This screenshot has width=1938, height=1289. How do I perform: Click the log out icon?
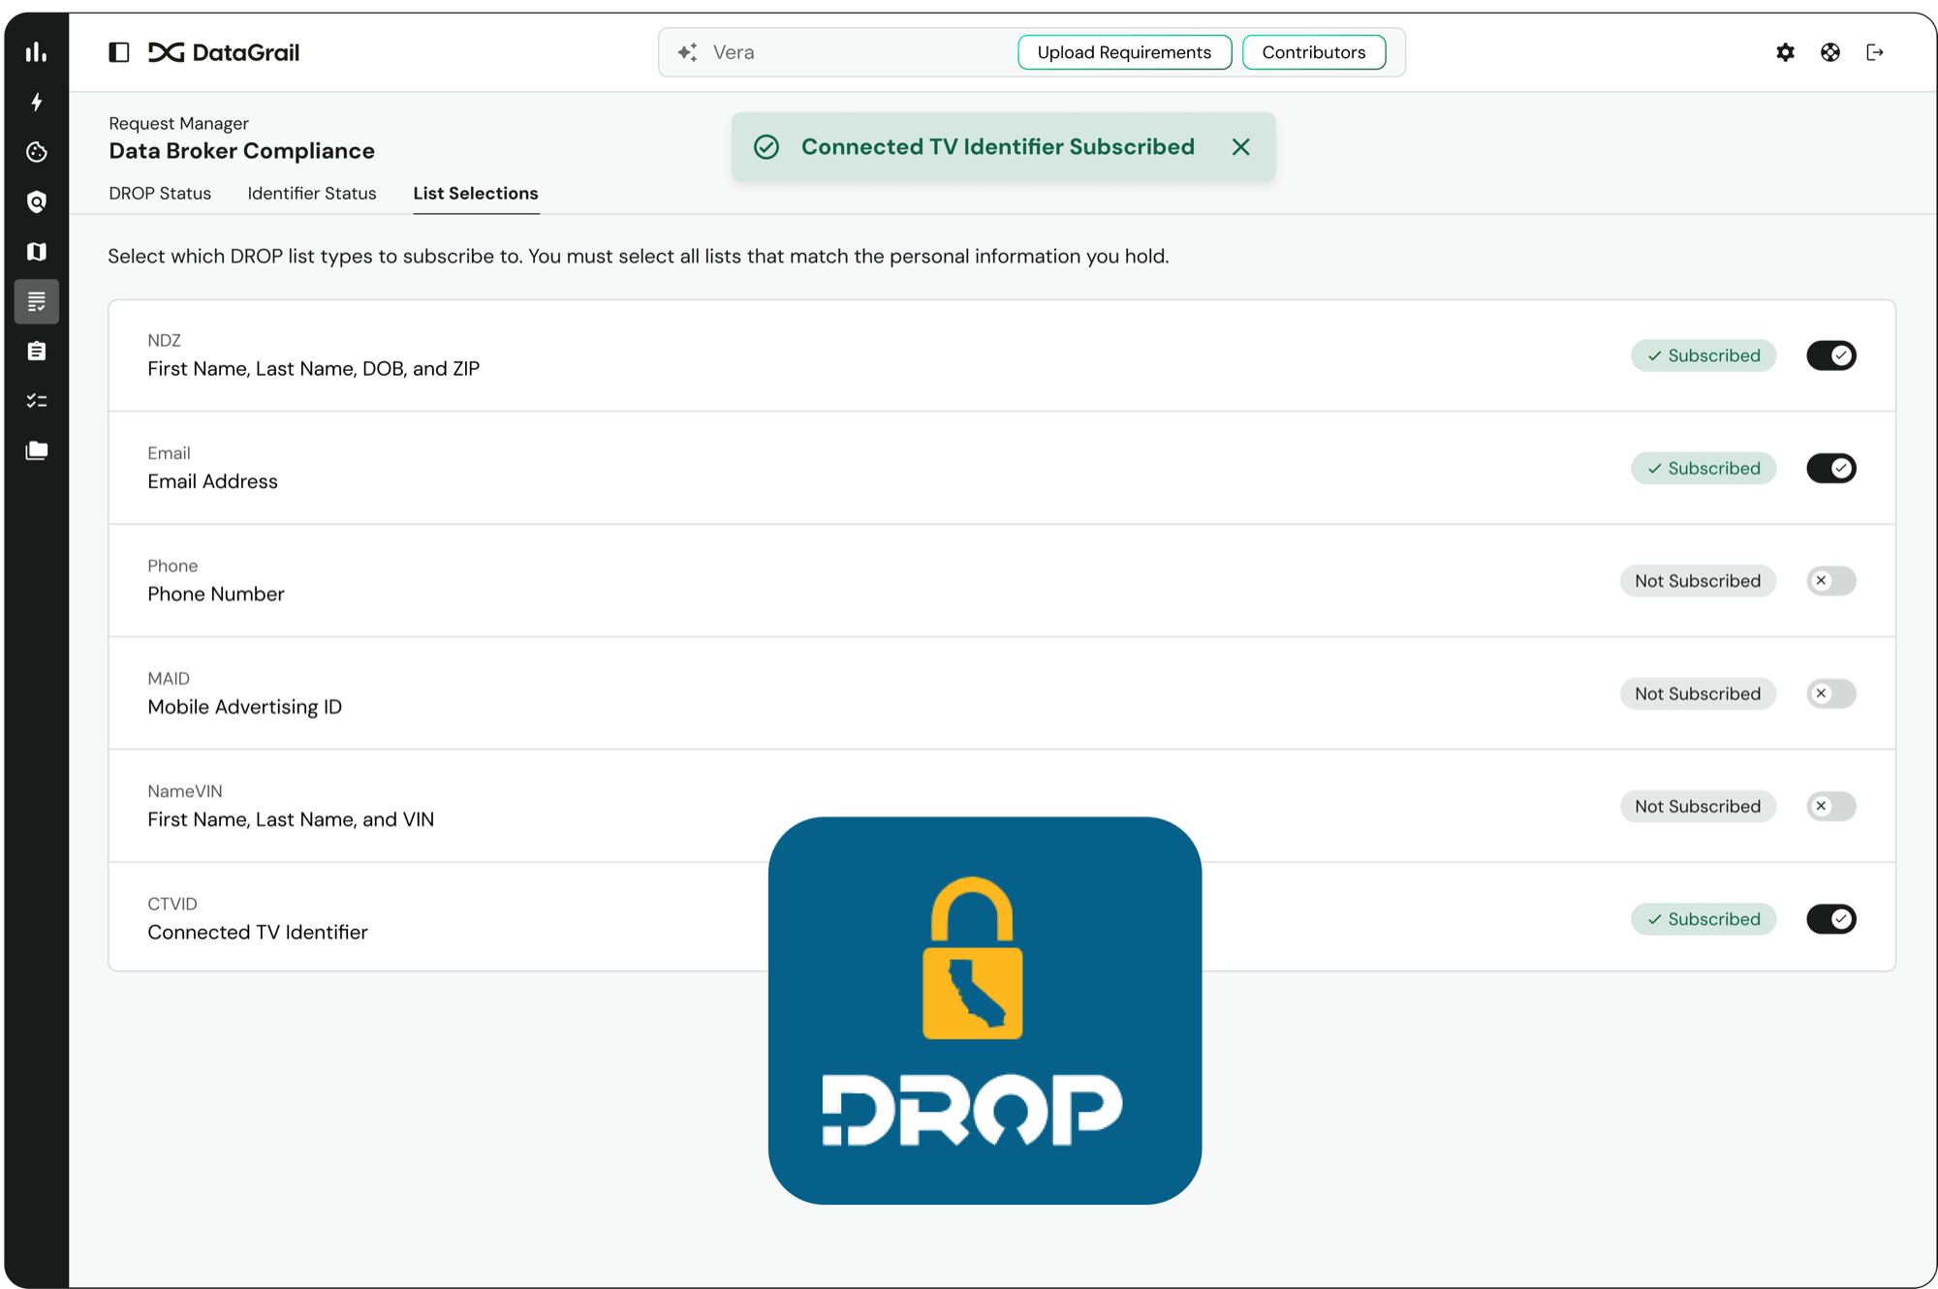1875,52
